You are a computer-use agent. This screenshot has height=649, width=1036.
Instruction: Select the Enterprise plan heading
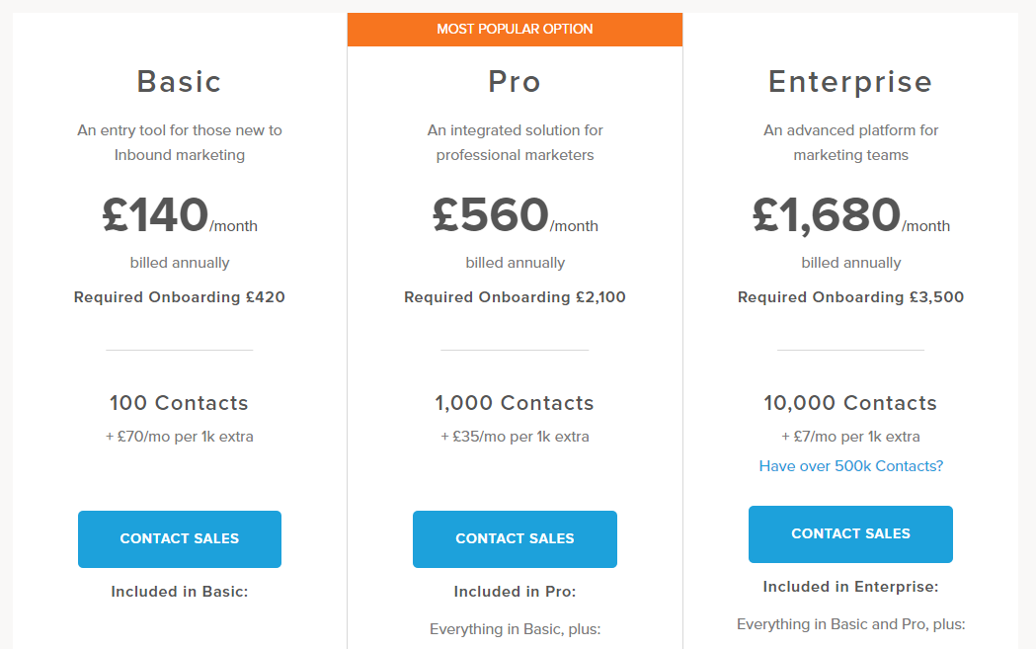(850, 81)
